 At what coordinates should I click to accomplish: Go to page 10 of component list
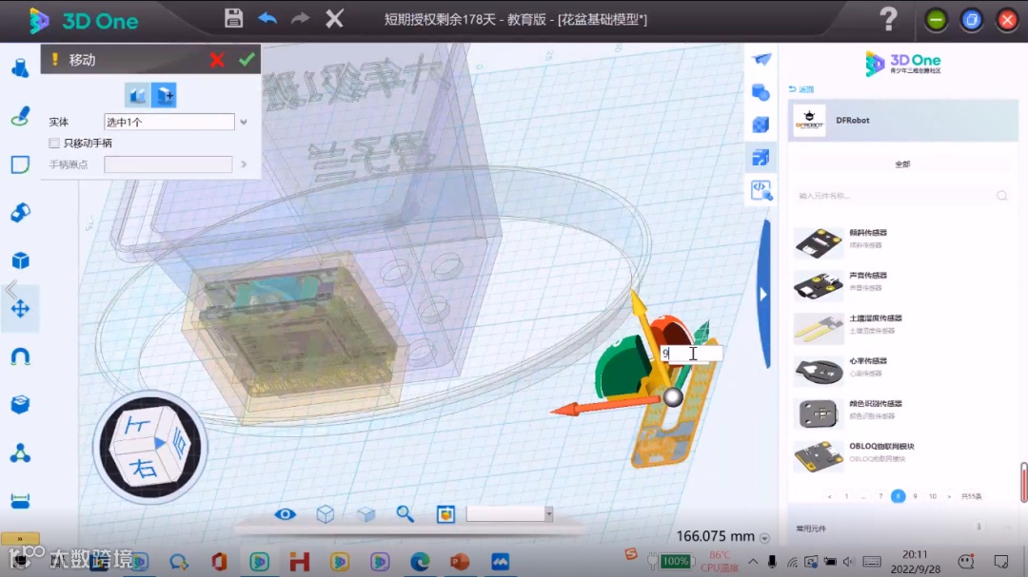(x=932, y=496)
